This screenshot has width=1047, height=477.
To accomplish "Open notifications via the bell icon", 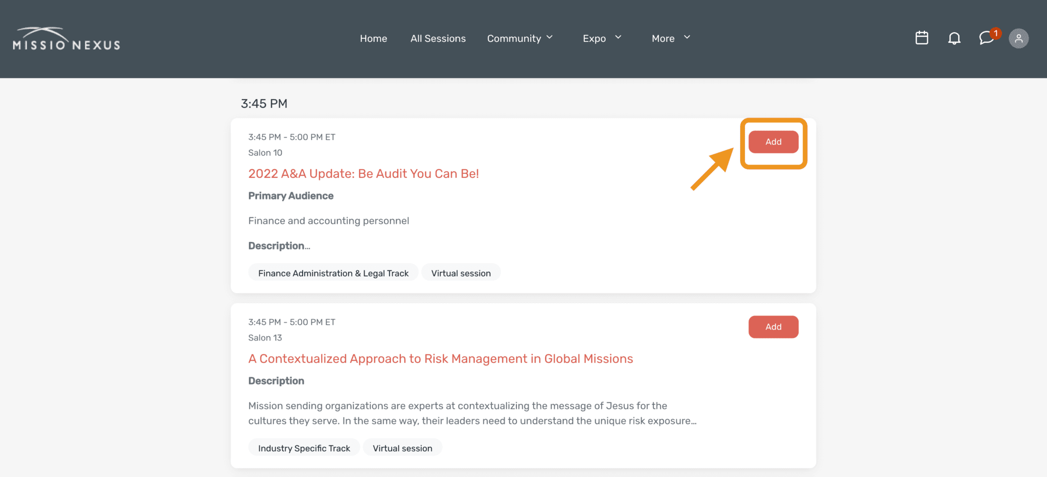I will [x=954, y=38].
